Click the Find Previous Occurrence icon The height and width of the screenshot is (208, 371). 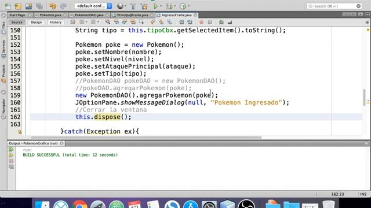(x=116, y=22)
